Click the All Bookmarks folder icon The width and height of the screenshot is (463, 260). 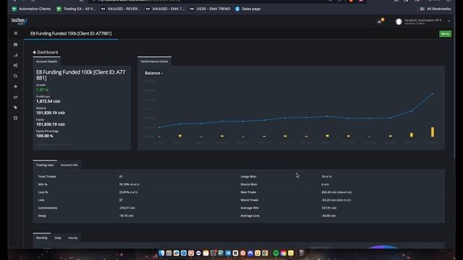point(422,9)
